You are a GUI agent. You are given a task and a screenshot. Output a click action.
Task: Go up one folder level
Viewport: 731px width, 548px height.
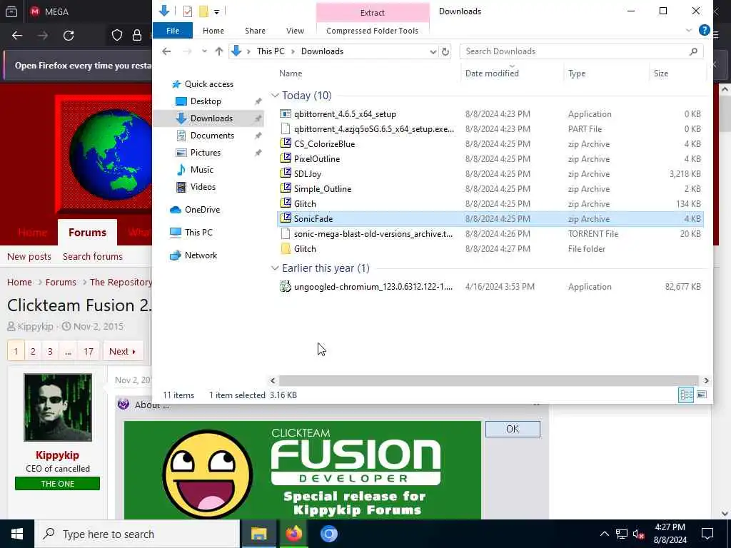[x=218, y=51]
